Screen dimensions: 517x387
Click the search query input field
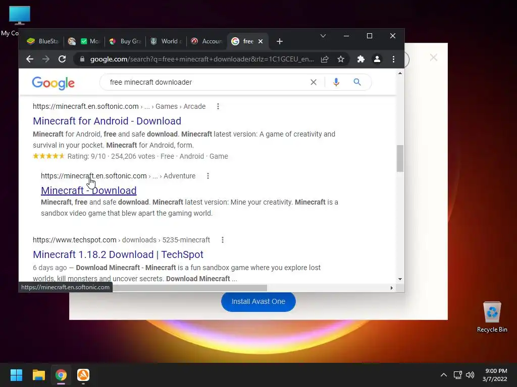[208, 82]
